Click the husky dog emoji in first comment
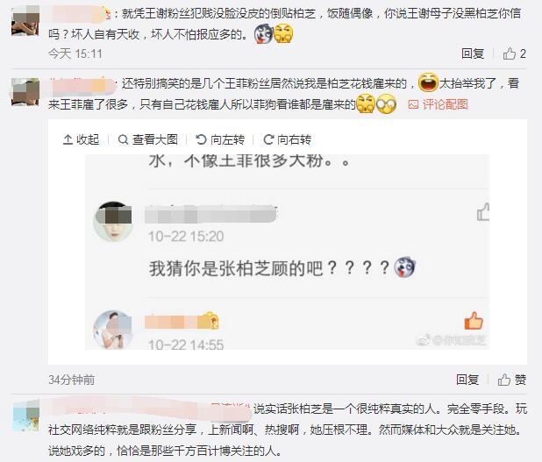 (263, 34)
